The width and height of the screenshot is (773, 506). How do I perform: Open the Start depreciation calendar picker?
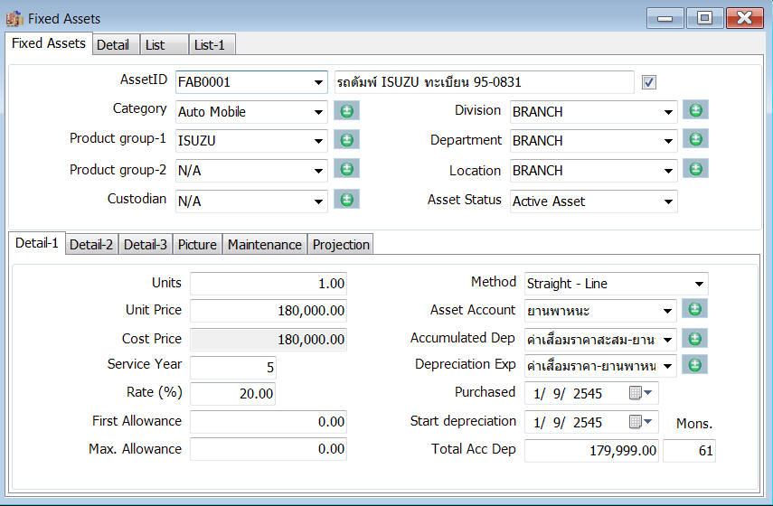(x=640, y=422)
